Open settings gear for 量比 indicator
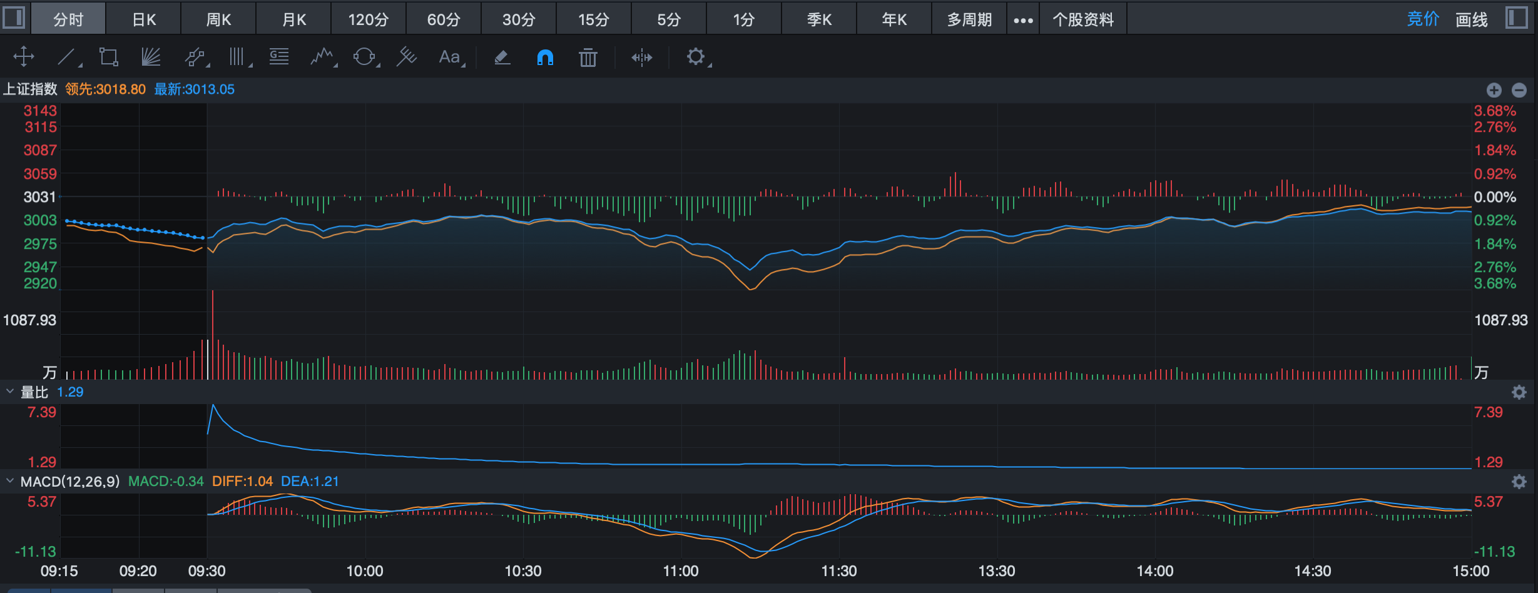Viewport: 1538px width, 593px height. [x=1519, y=392]
